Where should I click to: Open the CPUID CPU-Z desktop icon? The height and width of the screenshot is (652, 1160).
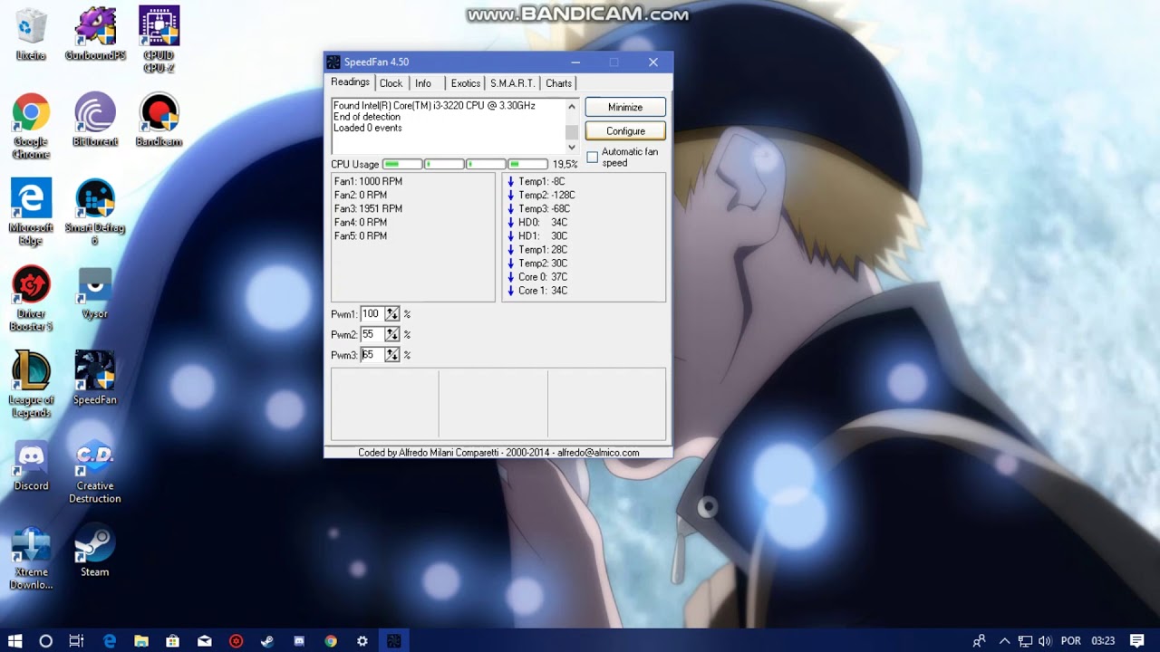point(159,27)
